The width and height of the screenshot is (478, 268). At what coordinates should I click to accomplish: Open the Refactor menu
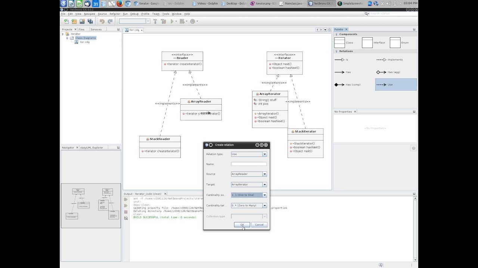click(115, 14)
